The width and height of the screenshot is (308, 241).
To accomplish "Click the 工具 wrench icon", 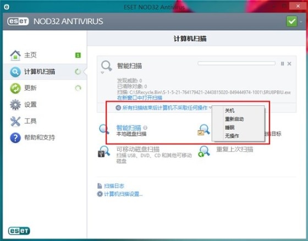I will pyautogui.click(x=15, y=121).
